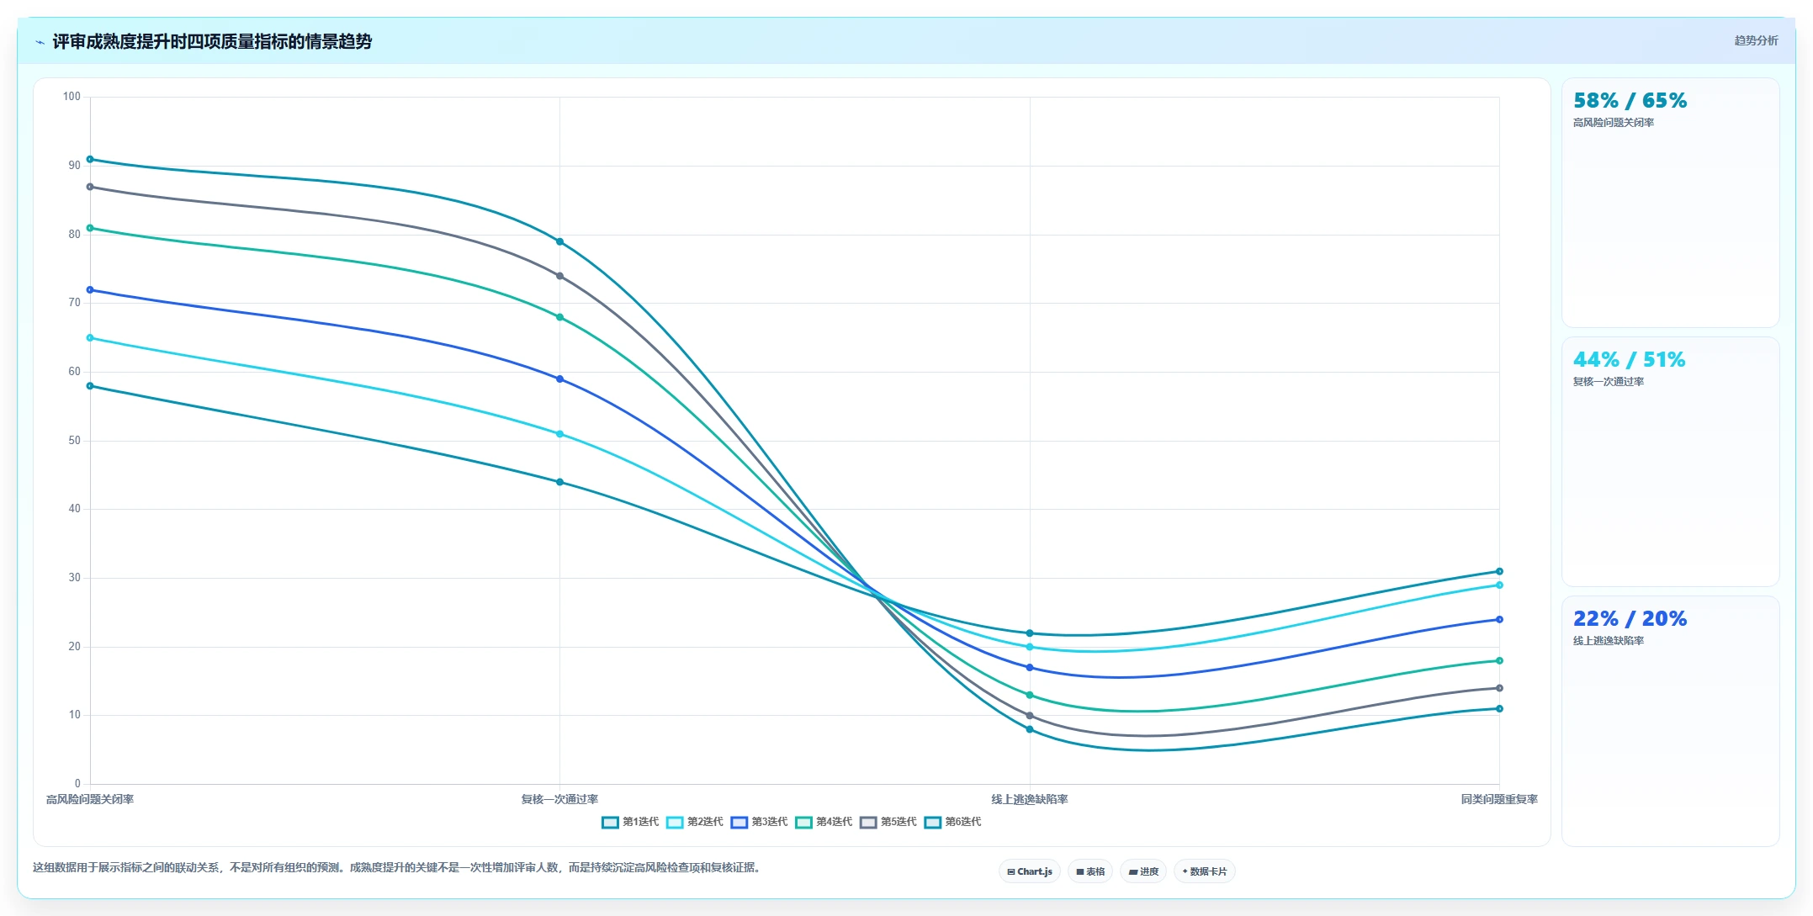The image size is (1813, 916).
Task: Click the 第3迭代 point at 线上逃逸缺陷率 (17)
Action: 1030,668
